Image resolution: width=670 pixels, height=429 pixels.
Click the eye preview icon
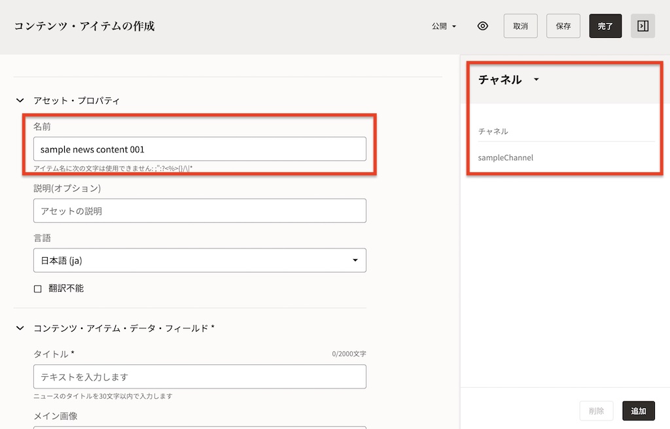click(x=483, y=26)
